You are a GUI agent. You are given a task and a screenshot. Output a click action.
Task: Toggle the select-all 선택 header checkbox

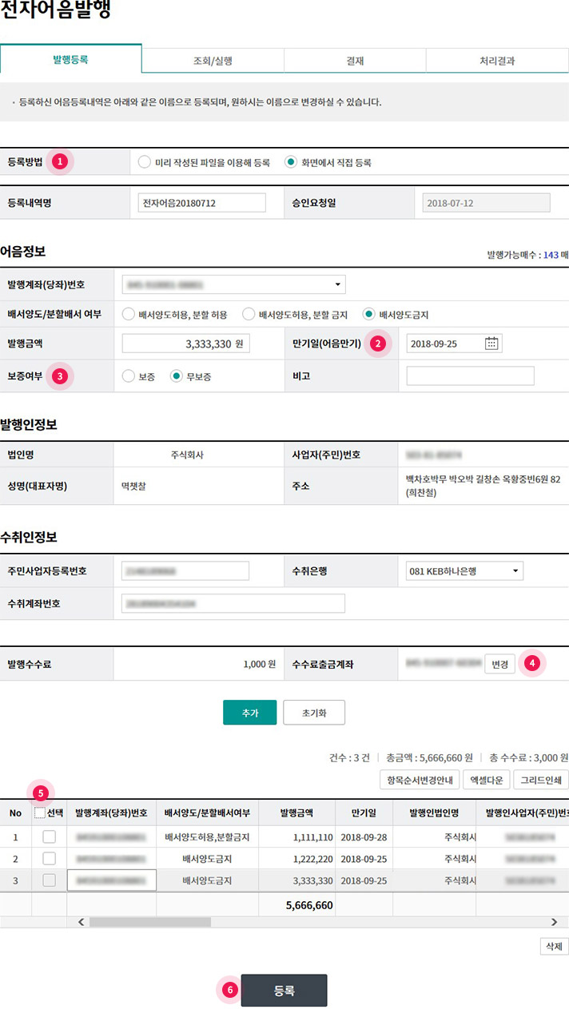[x=40, y=813]
